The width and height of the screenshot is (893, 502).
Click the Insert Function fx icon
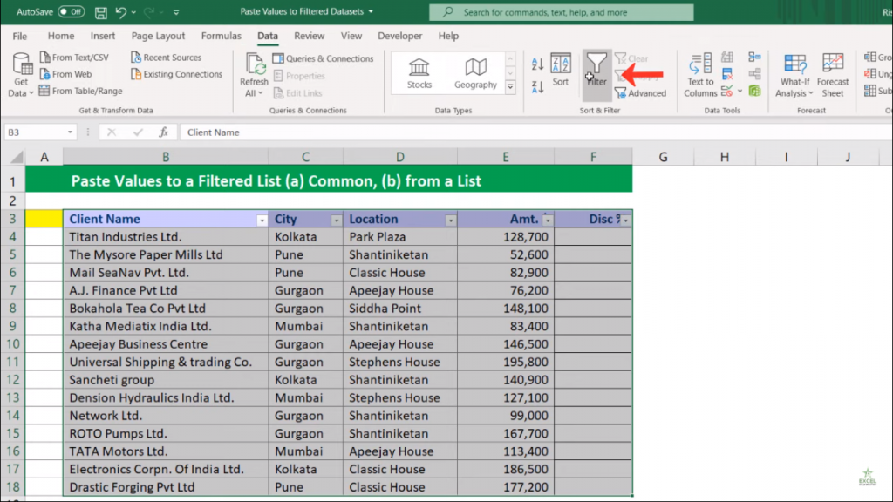163,132
